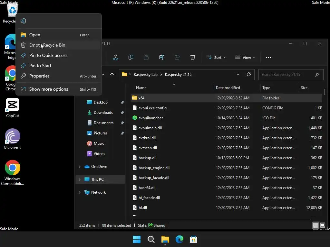Click the pin icon beside Desktop

click(x=122, y=102)
